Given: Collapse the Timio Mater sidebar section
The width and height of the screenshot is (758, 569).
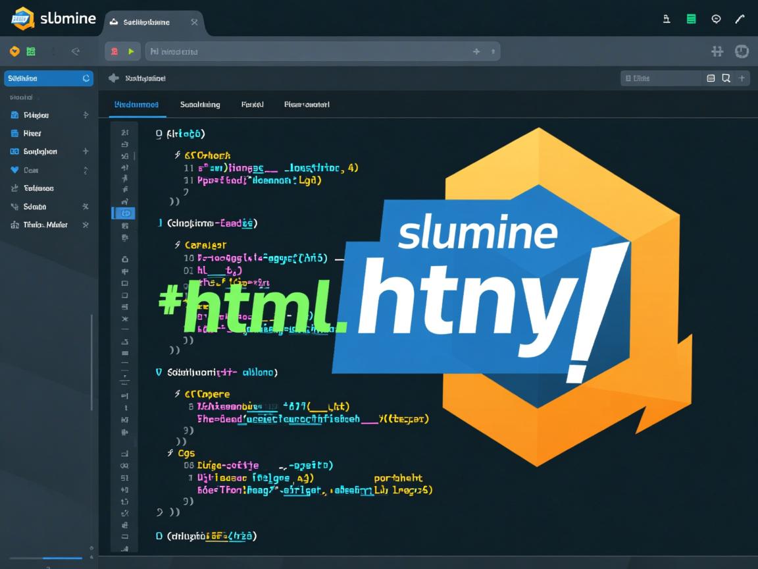Looking at the screenshot, I should (x=85, y=225).
